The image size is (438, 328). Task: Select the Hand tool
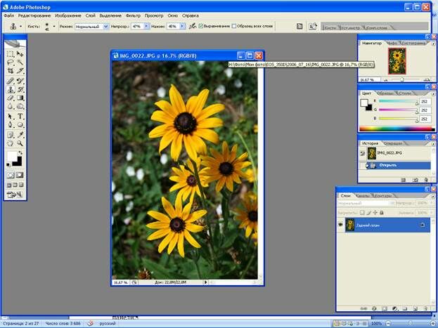pyautogui.click(x=11, y=143)
